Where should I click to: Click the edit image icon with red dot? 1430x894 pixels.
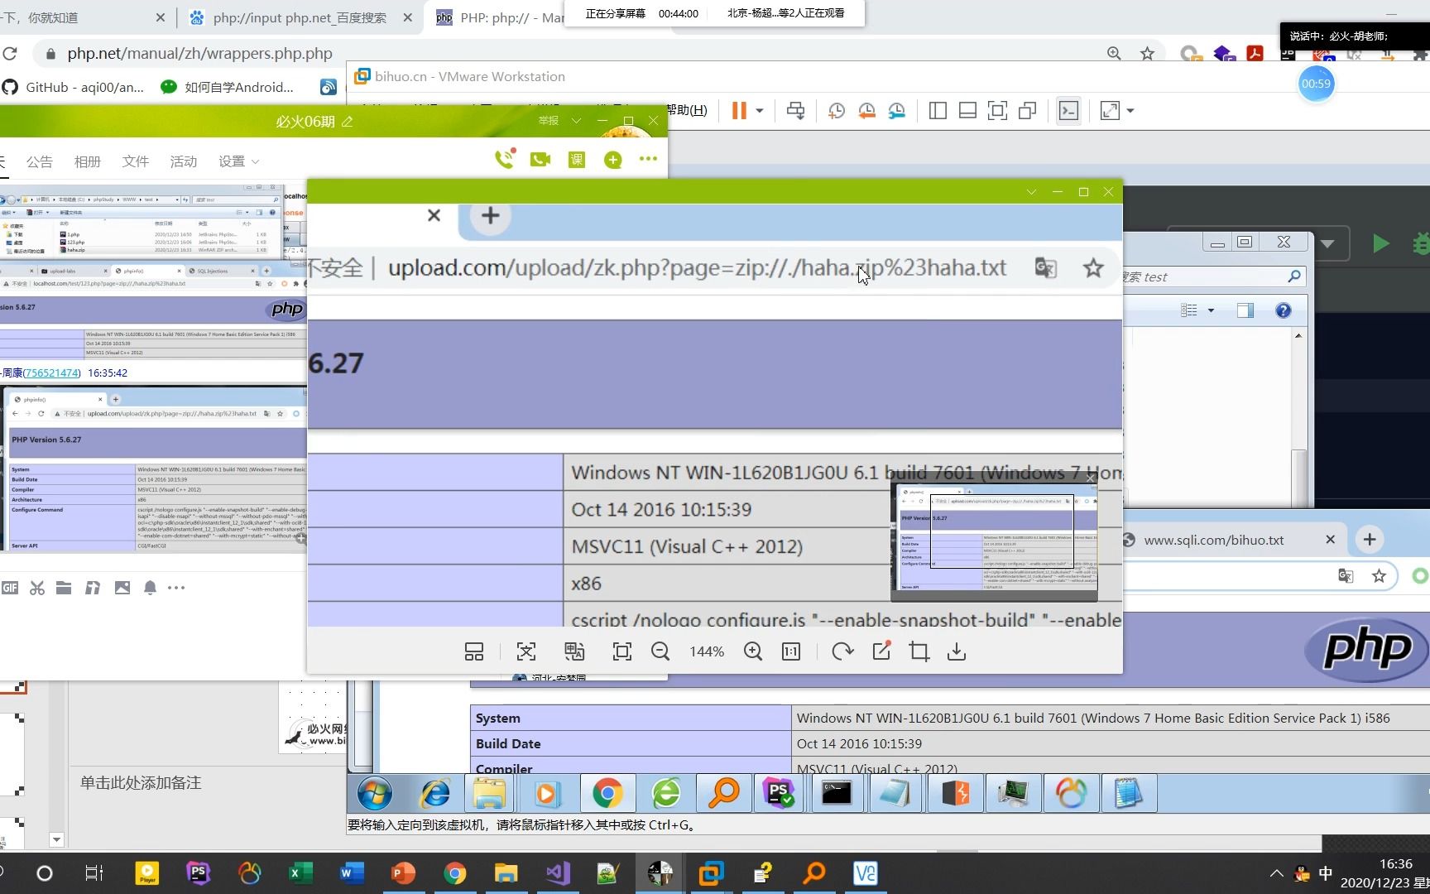881,651
